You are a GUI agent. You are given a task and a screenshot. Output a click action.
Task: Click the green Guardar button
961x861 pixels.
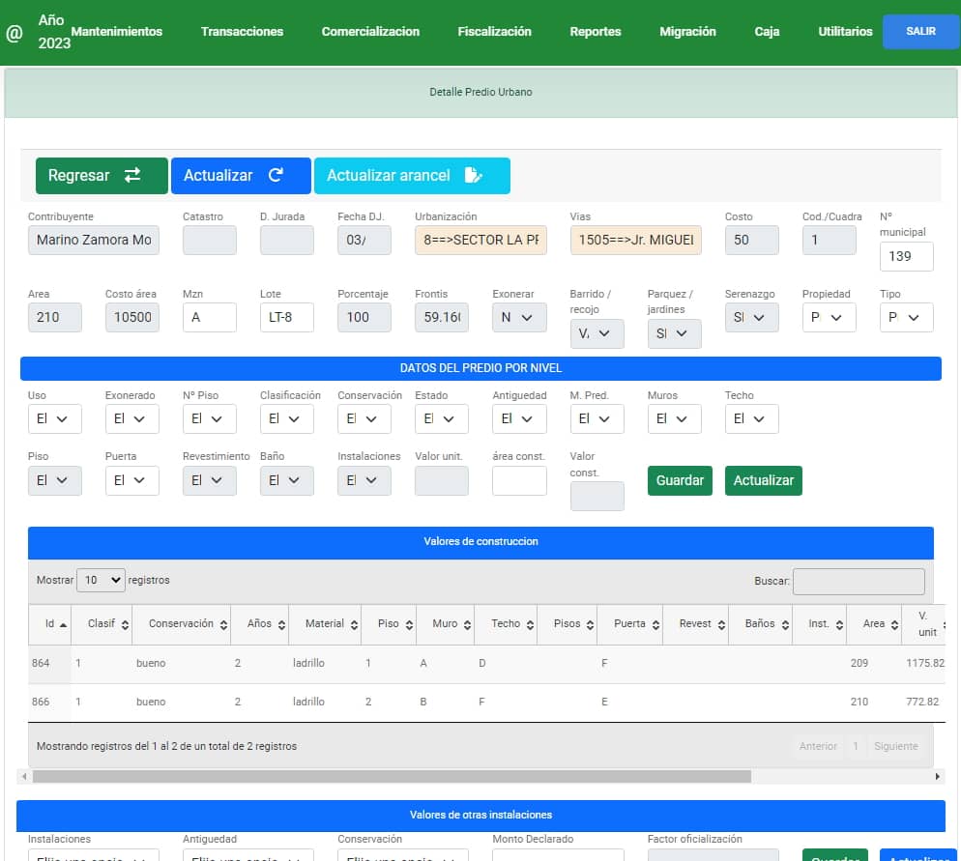tap(680, 480)
